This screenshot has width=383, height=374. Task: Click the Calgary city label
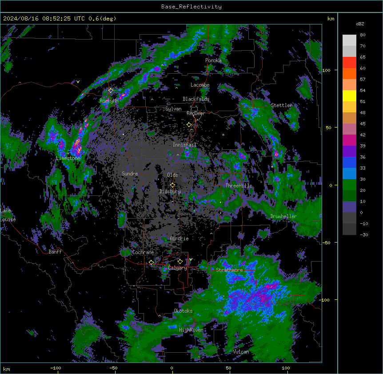pyautogui.click(x=177, y=268)
